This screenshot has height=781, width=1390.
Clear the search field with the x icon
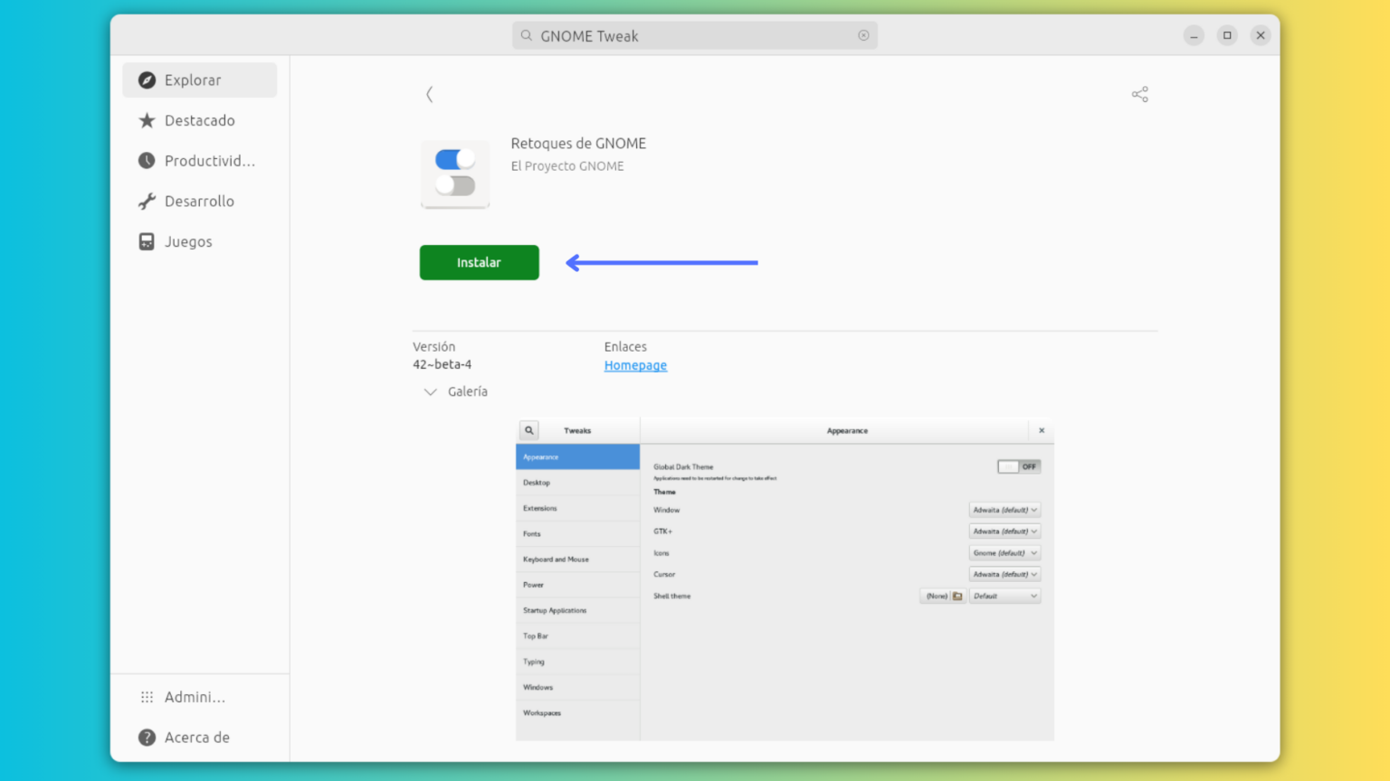863,34
